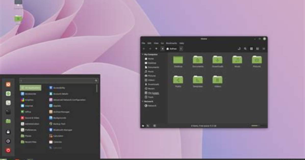
Task: Collapse the My Computer sidebar section
Action: [143, 55]
